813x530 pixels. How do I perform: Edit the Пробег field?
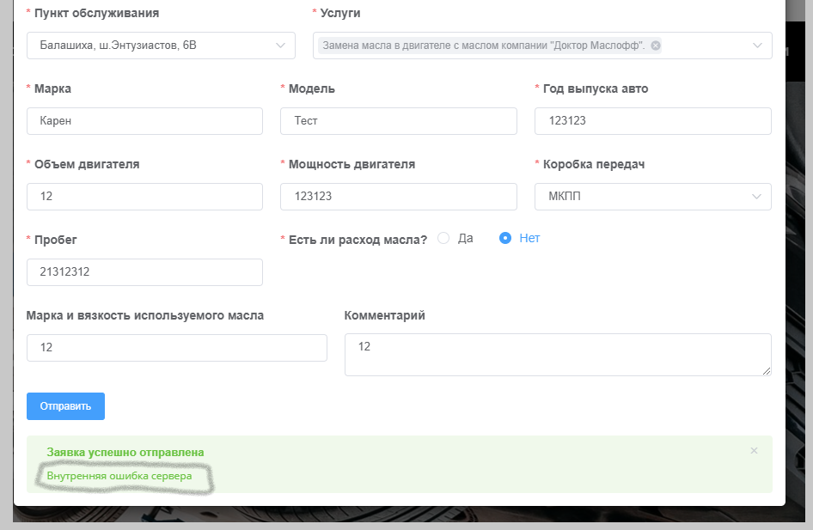[144, 272]
